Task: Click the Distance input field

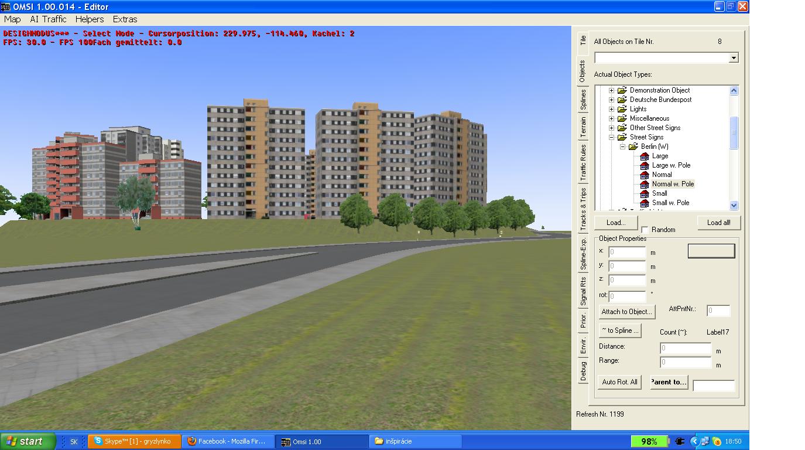Action: (685, 348)
